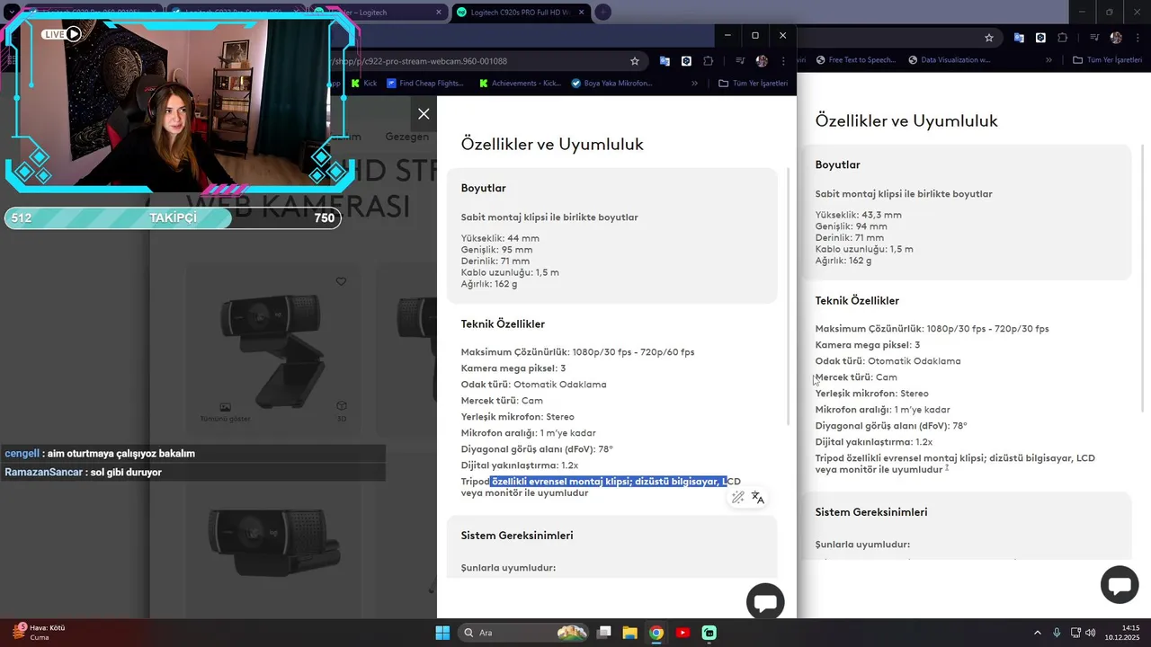
Task: Open the chat bubble in the front window
Action: click(765, 602)
